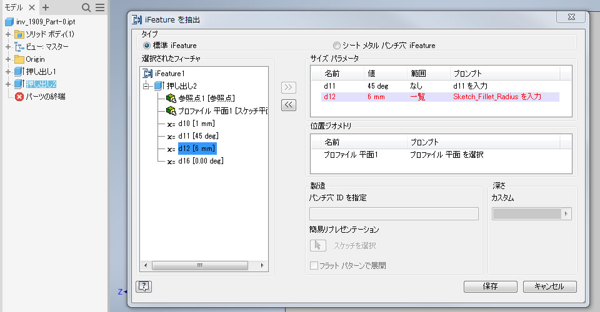Edit the プロファイル 平面 を選択 prompt
Screen dimensions: 600x312
446,155
